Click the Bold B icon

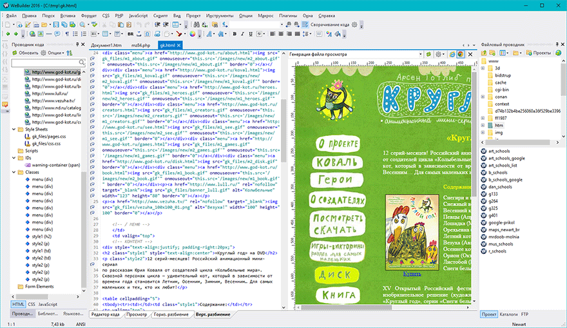point(235,34)
